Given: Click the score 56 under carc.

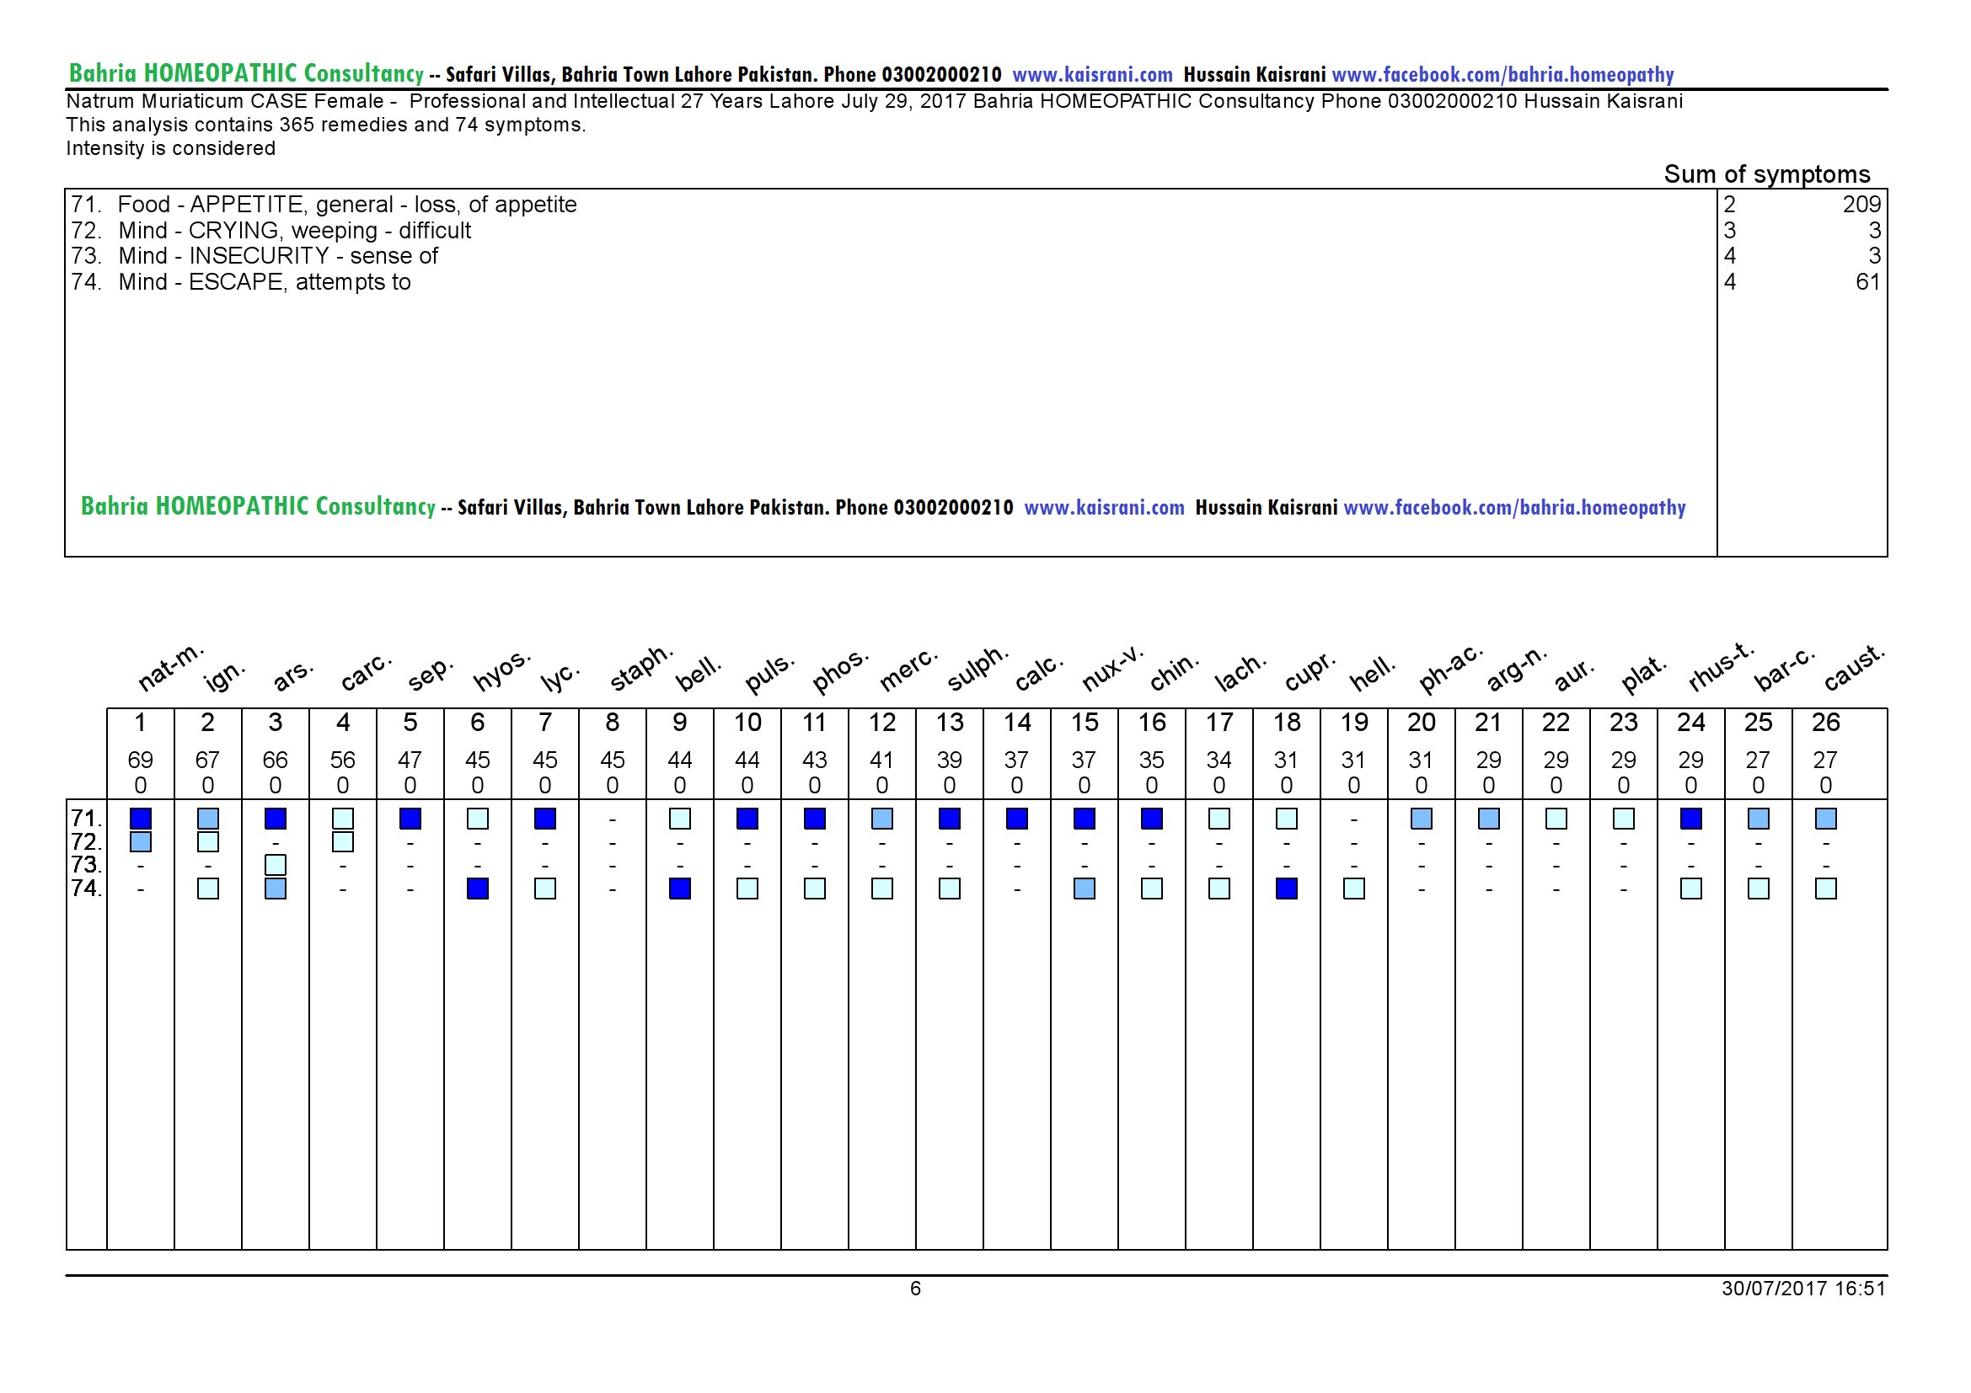Looking at the screenshot, I should (x=342, y=760).
